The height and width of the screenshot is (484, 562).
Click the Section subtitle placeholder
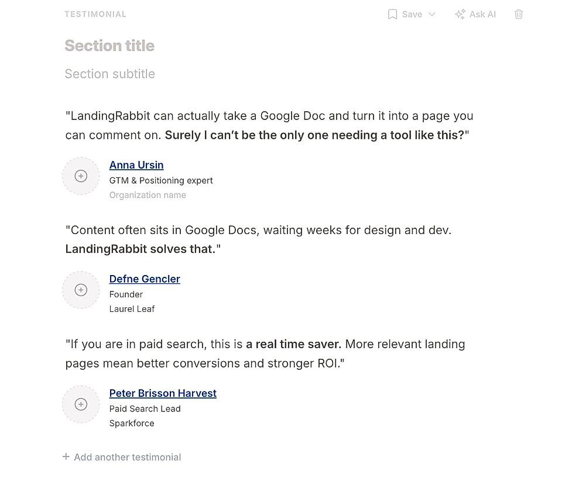pyautogui.click(x=109, y=74)
